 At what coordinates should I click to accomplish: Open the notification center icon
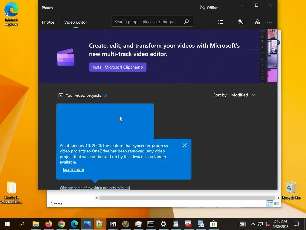point(296,224)
